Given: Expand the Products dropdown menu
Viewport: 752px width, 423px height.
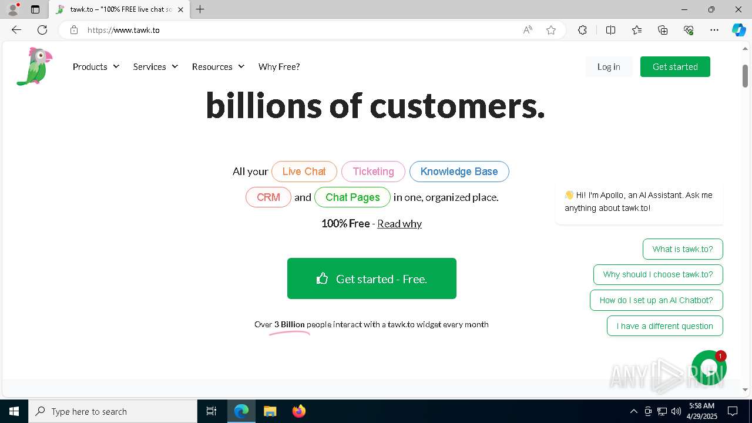Looking at the screenshot, I should tap(96, 67).
